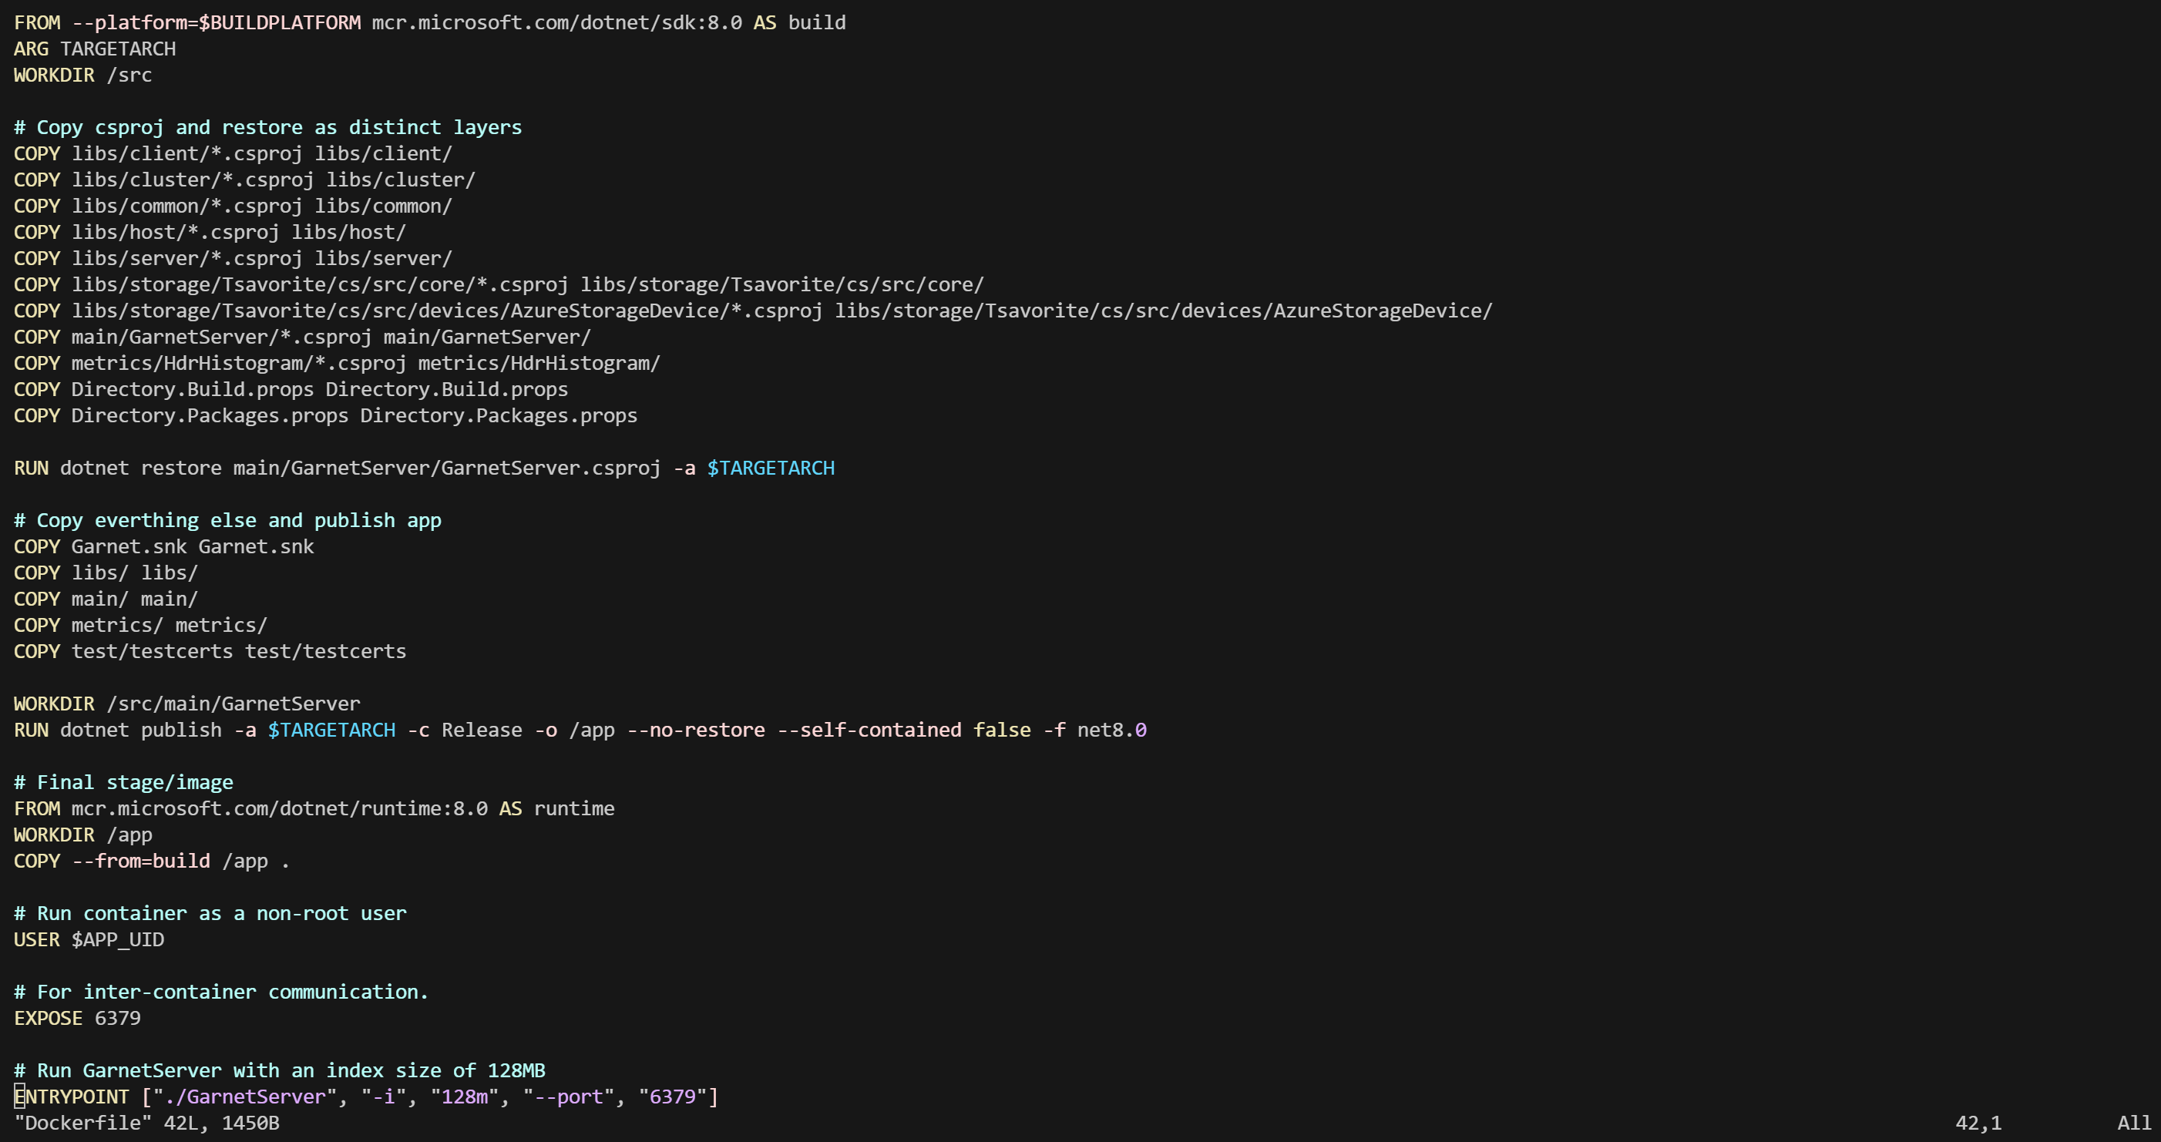Click the ARG TARGETARCH line
Image resolution: width=2161 pixels, height=1142 pixels.
[95, 49]
